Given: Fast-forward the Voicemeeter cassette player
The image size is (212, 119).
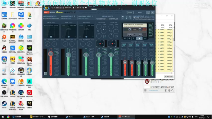Looking at the screenshot, I should coord(129,38).
